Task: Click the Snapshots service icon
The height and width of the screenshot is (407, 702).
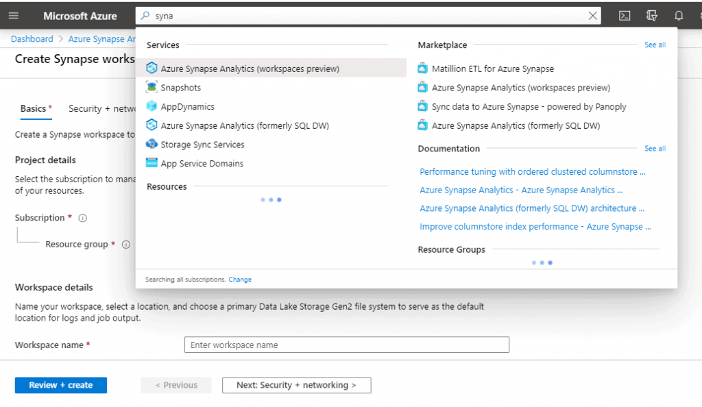Action: pos(152,88)
